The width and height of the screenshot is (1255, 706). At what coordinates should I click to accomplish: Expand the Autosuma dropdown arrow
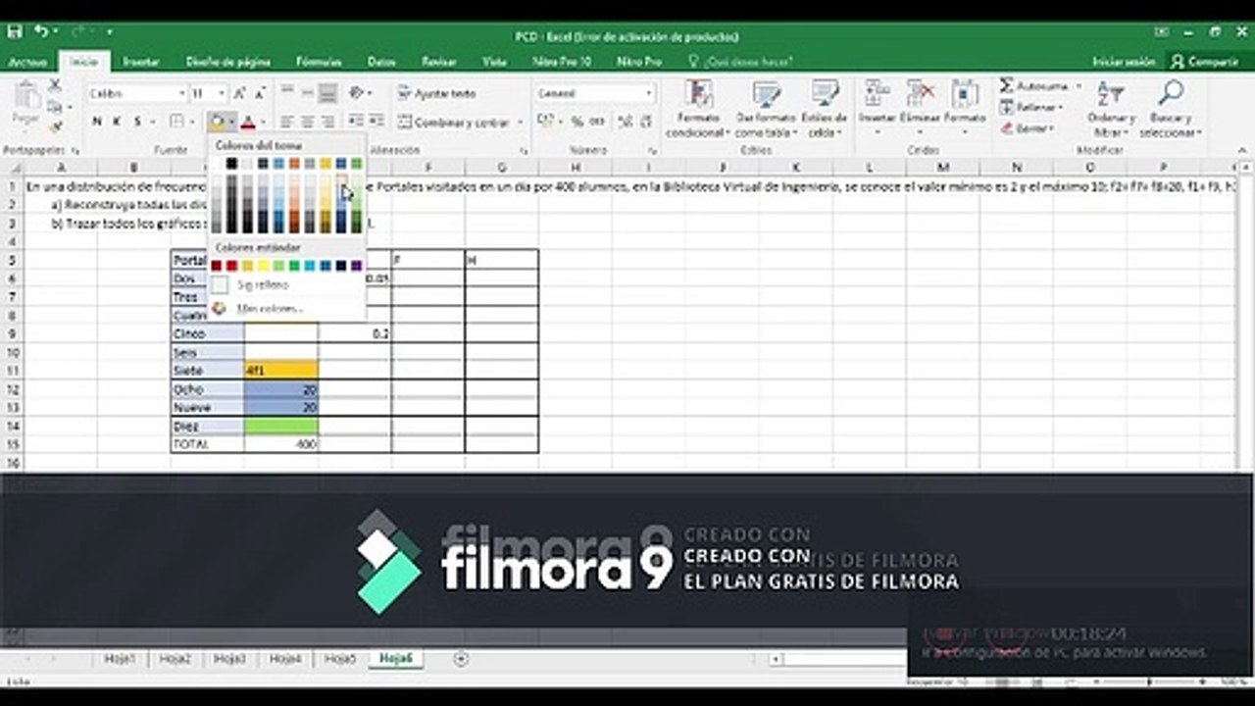[x=1079, y=86]
